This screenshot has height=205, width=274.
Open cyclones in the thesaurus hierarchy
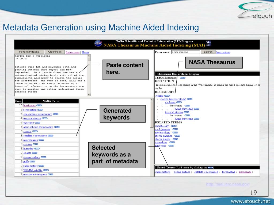170,102
